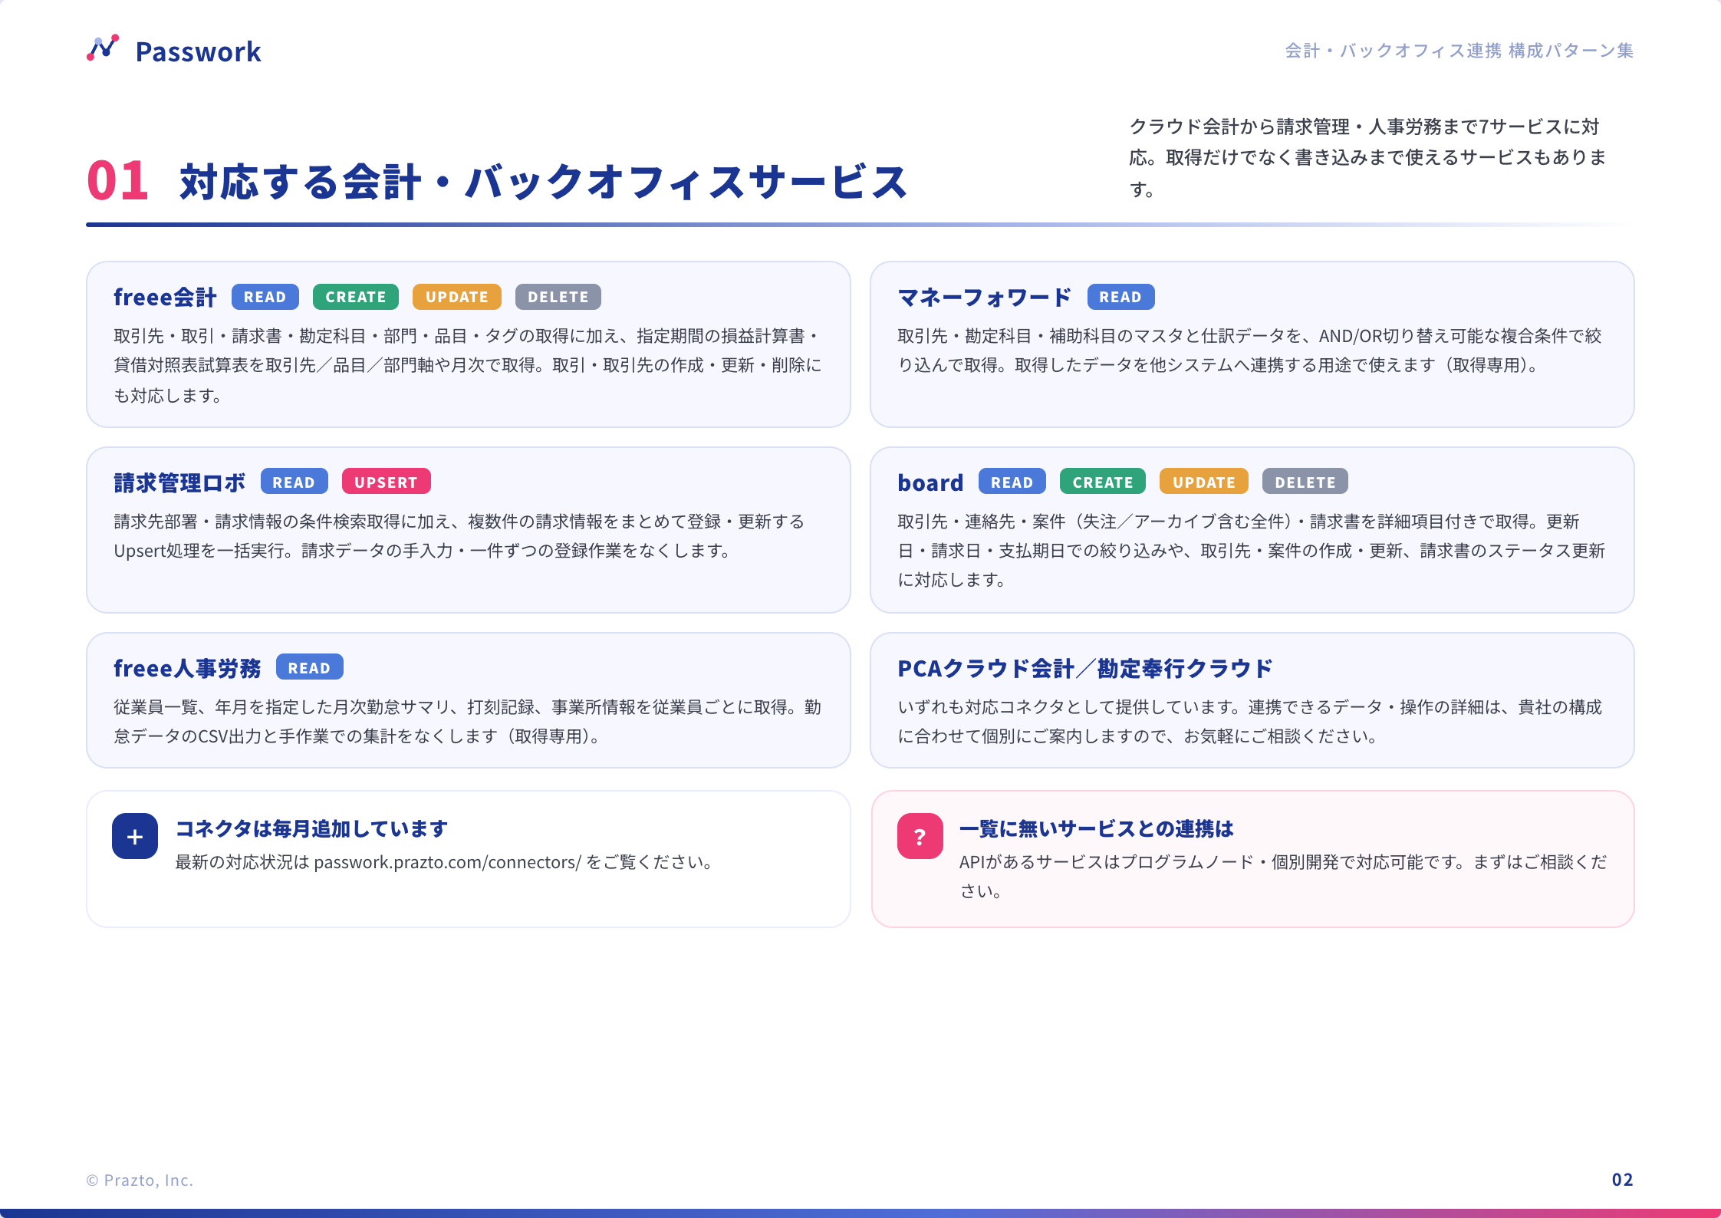
Task: Click the UPSERT badge
Action: (387, 482)
